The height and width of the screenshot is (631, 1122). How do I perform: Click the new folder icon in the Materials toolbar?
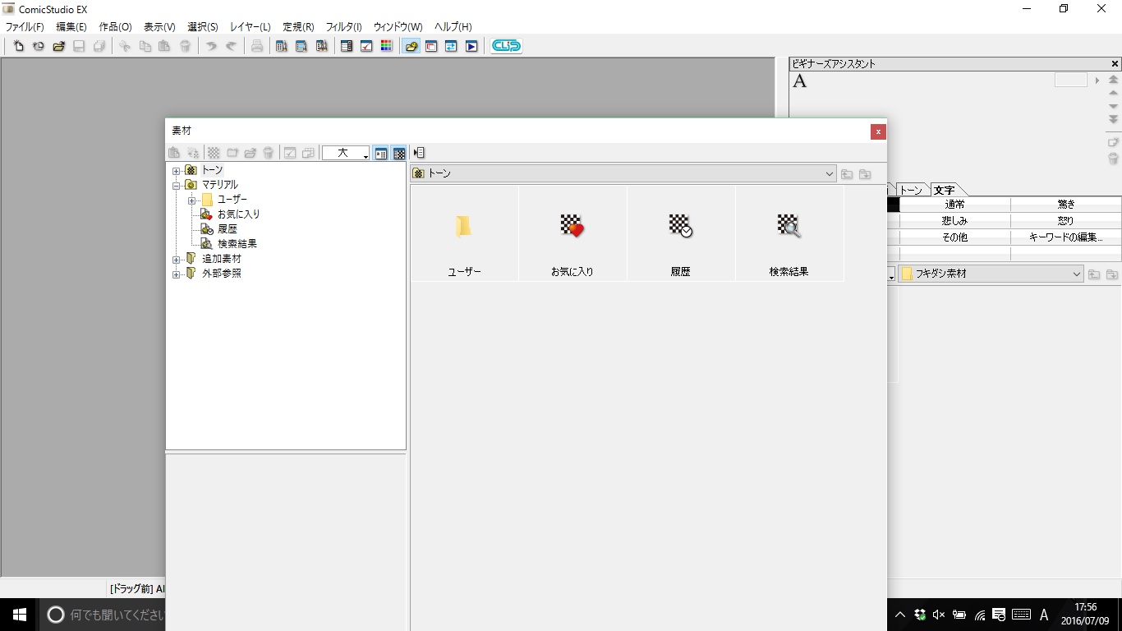[232, 153]
